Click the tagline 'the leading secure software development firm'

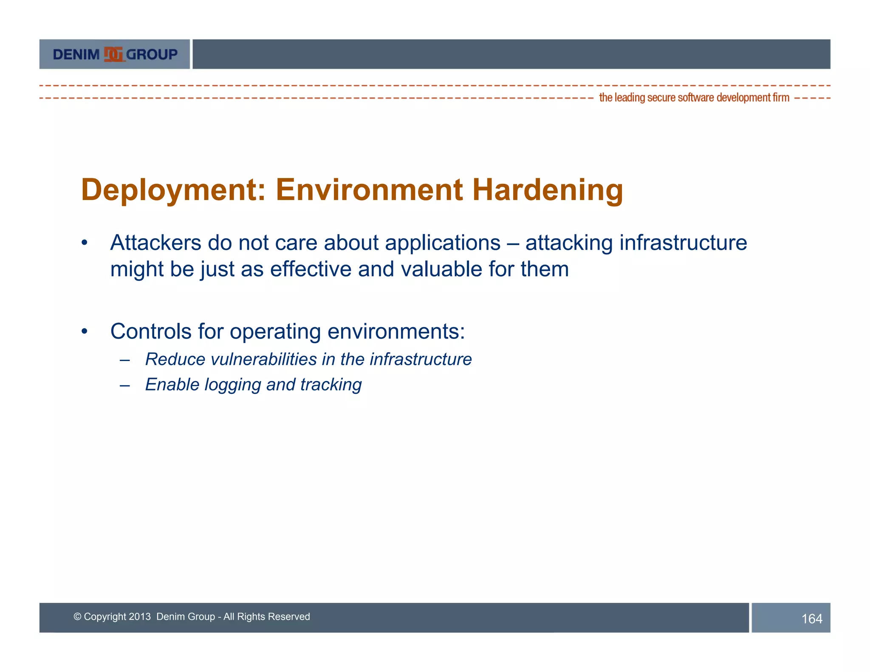(694, 98)
